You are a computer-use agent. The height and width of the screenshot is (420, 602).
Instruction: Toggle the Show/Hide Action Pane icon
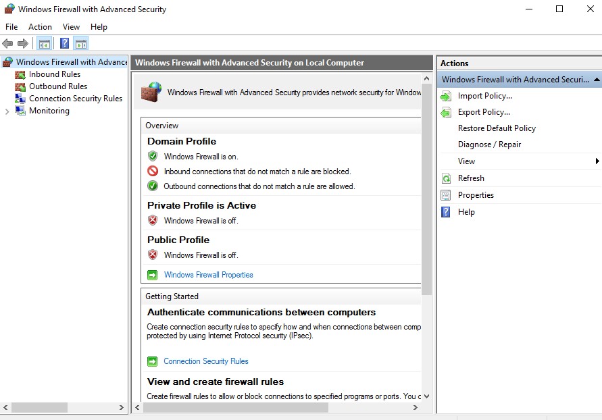point(81,44)
